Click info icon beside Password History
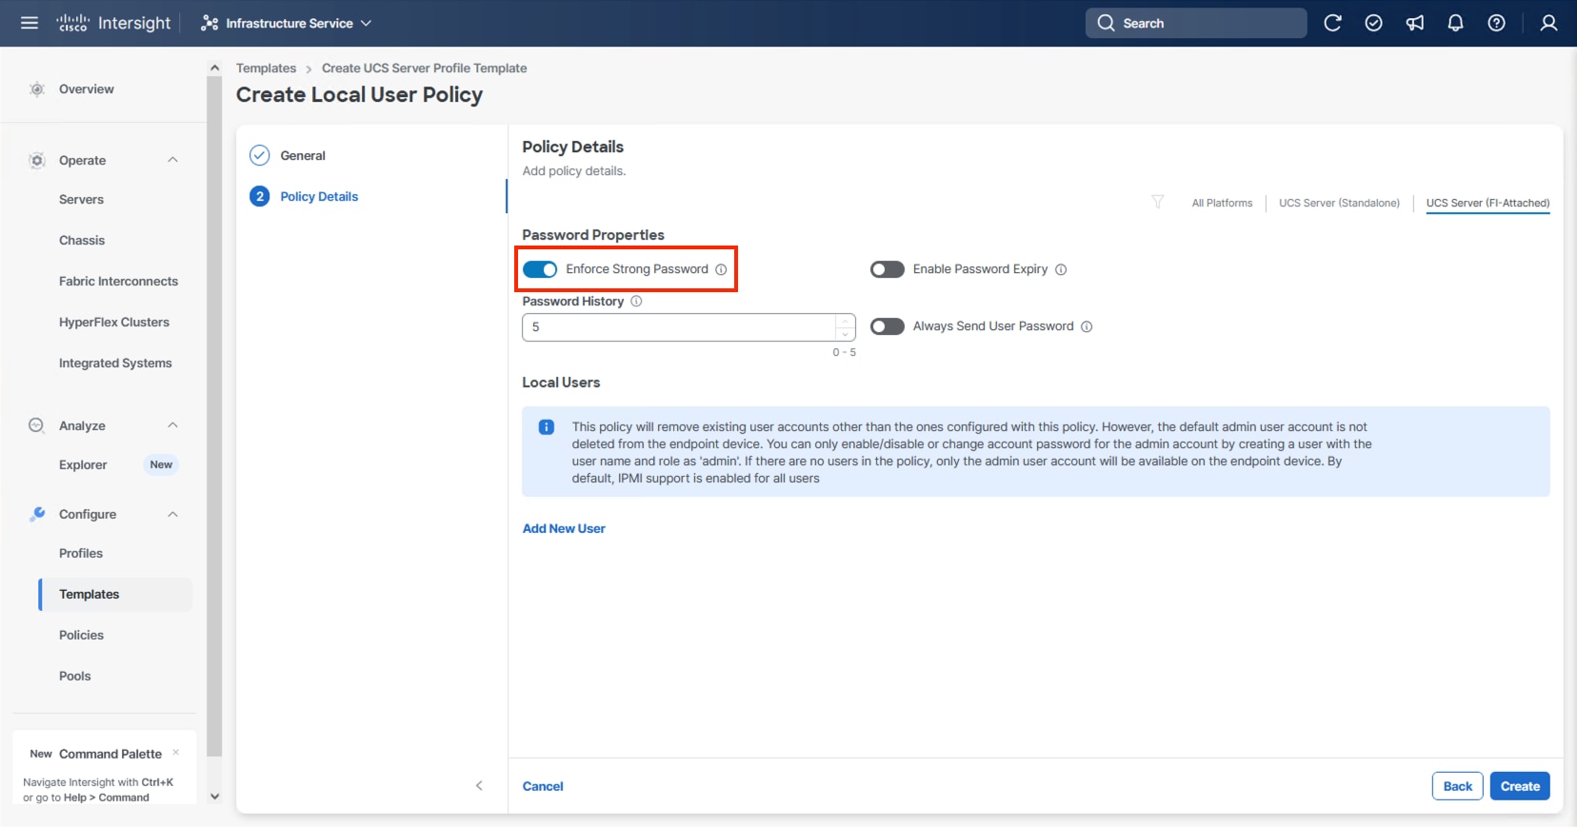Viewport: 1577px width, 827px height. coord(636,302)
